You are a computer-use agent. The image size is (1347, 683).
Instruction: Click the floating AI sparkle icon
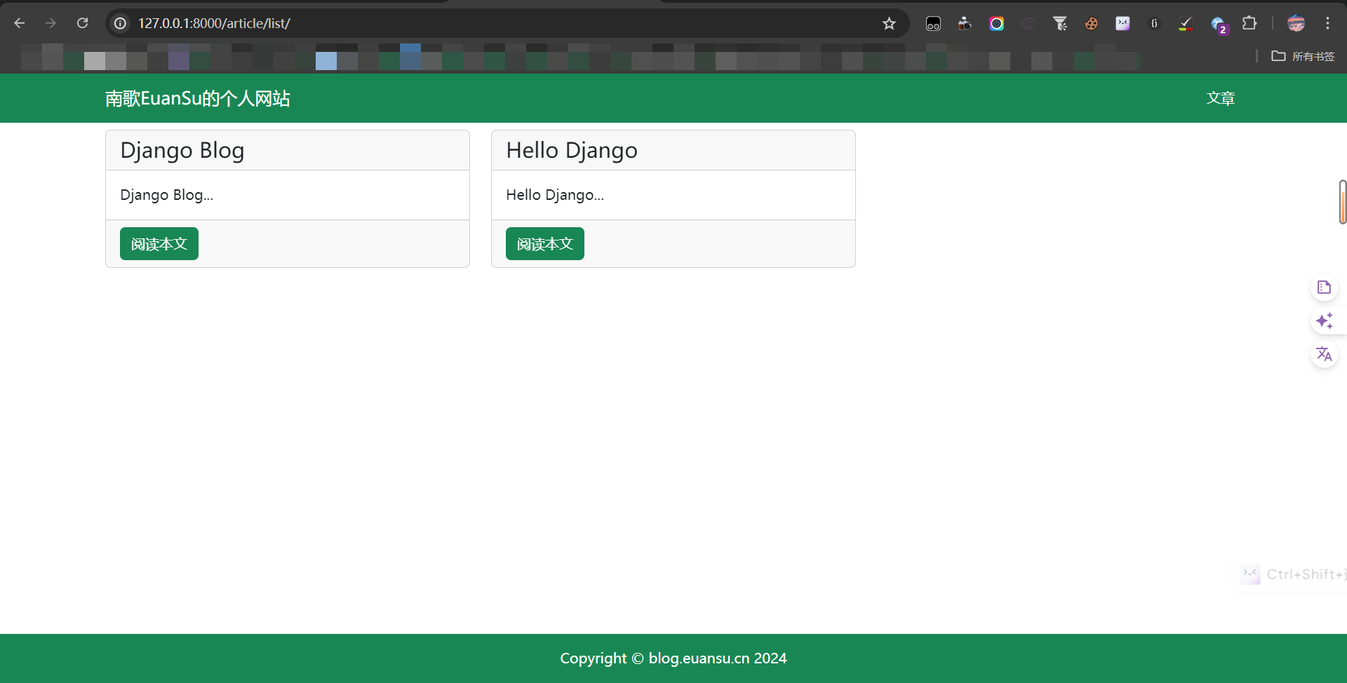coord(1324,321)
